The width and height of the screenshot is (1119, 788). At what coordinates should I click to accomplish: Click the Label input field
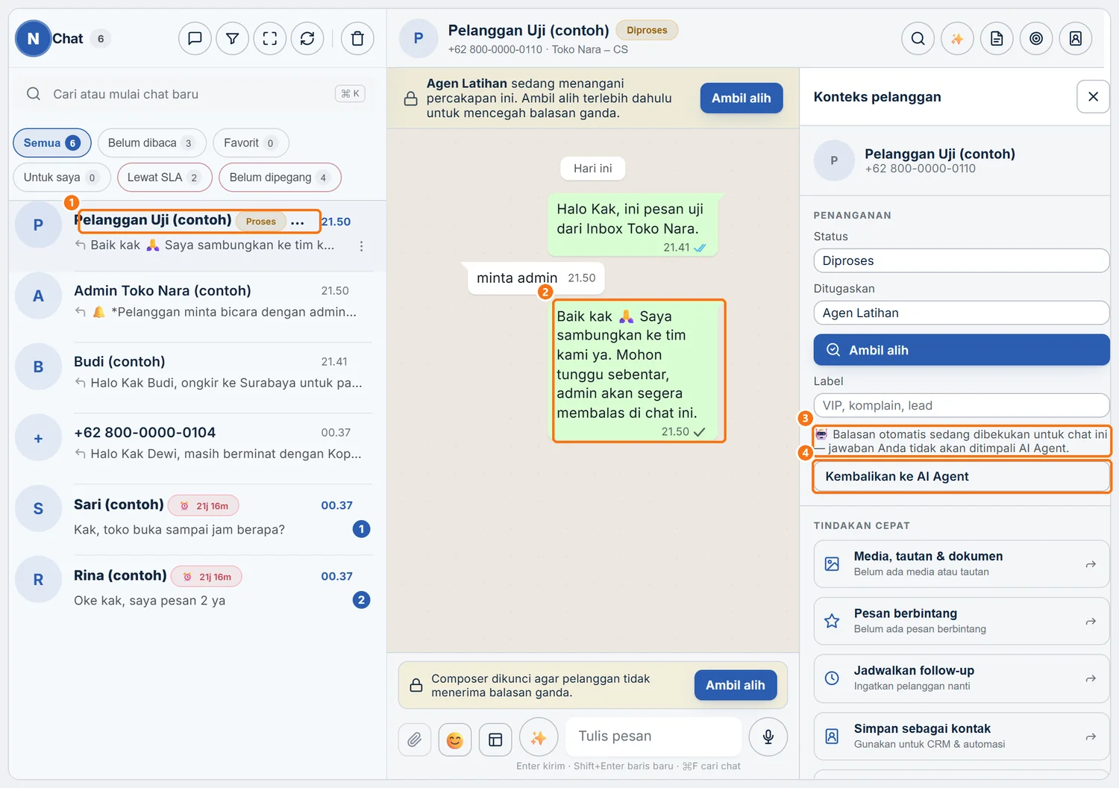961,405
